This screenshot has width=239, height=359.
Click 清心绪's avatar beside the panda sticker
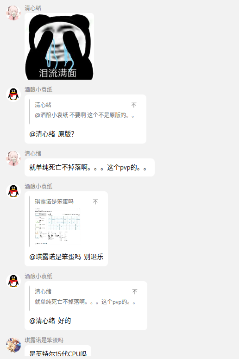click(13, 13)
